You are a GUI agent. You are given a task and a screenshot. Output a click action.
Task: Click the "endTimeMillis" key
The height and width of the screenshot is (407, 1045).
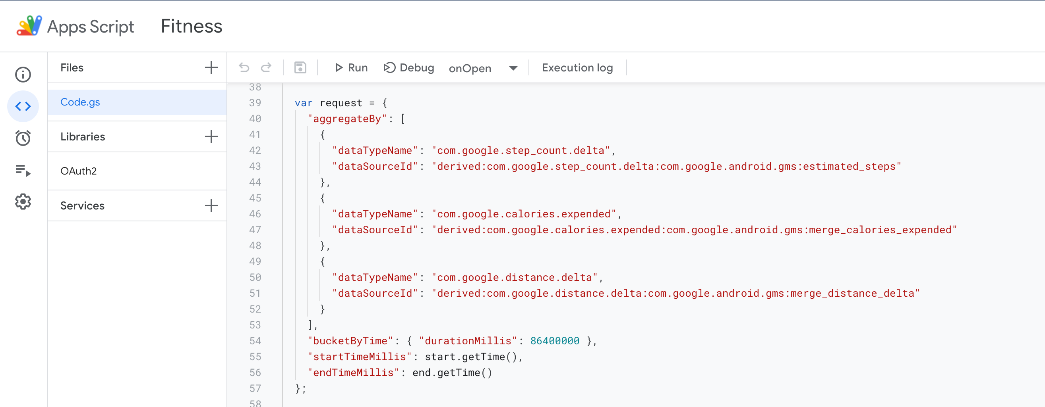[x=353, y=372]
